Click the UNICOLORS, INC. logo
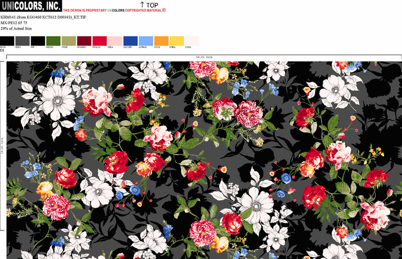 tap(31, 6)
